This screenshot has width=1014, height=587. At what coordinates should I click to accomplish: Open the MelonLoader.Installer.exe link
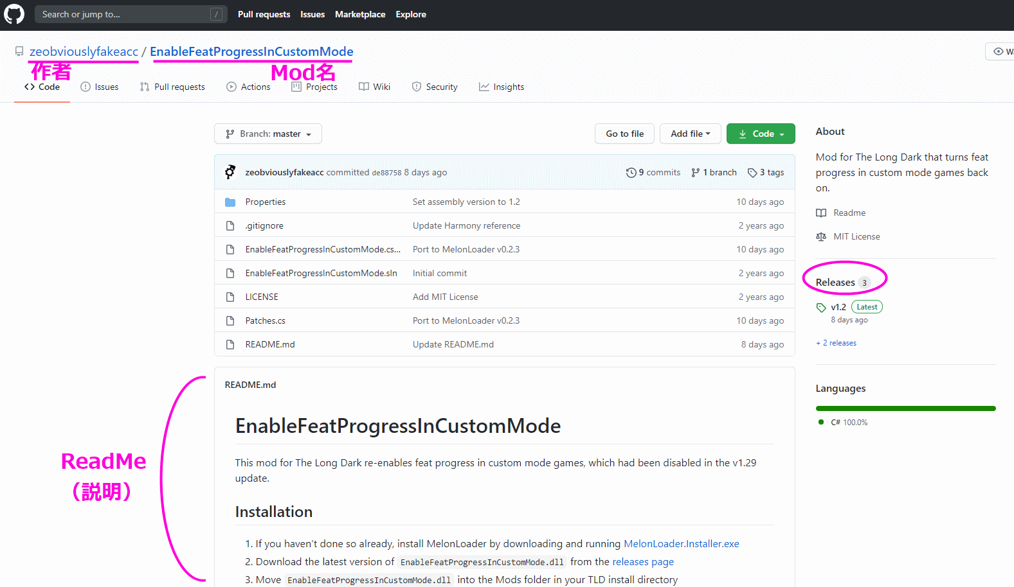(682, 543)
